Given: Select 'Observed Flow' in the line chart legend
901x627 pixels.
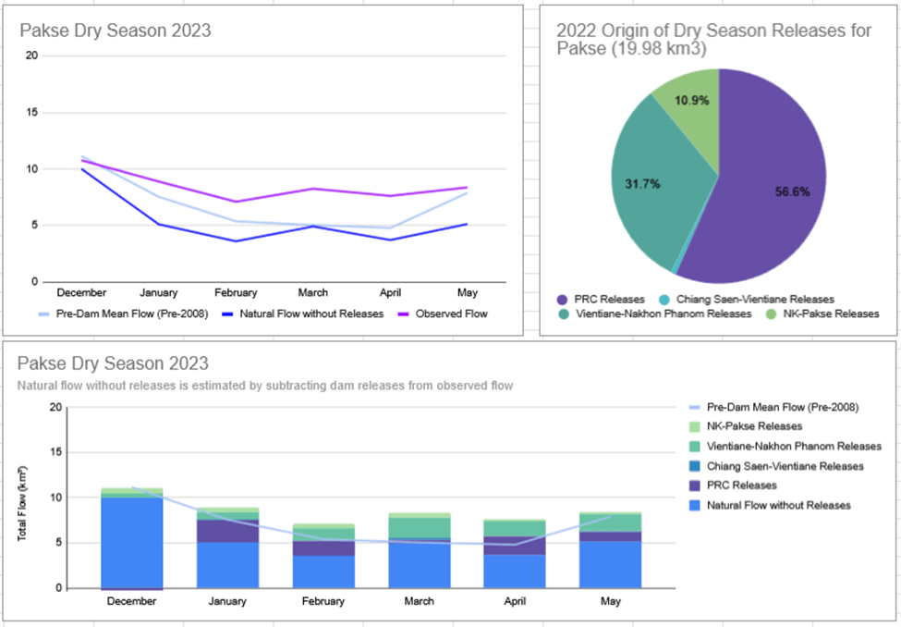Looking at the screenshot, I should 452,313.
